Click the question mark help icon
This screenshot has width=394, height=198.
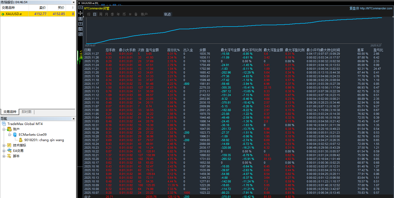pyautogui.click(x=80, y=24)
